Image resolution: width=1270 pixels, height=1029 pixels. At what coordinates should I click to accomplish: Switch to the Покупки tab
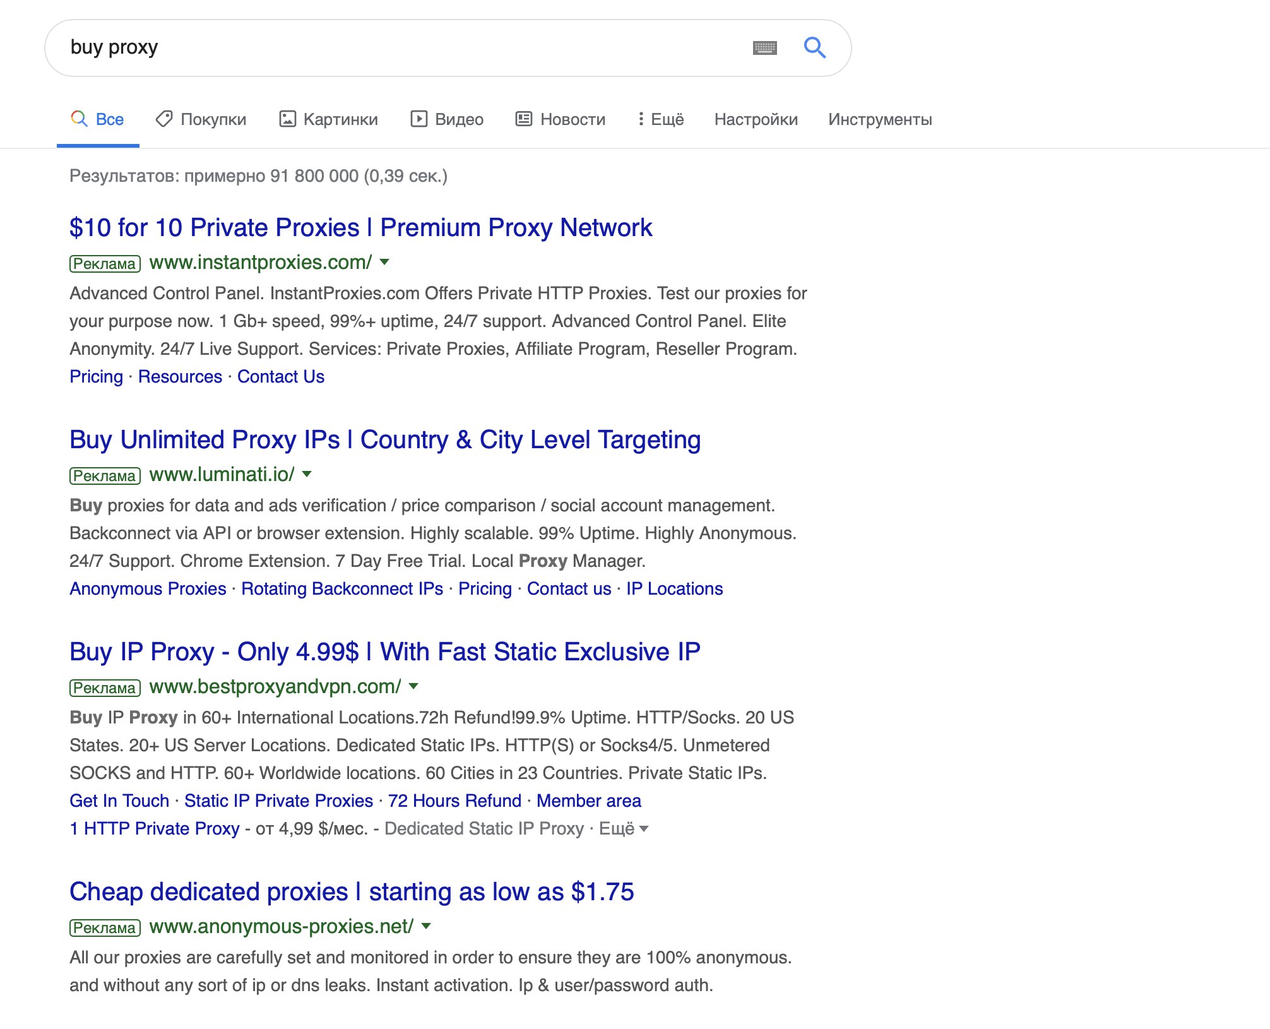201,119
